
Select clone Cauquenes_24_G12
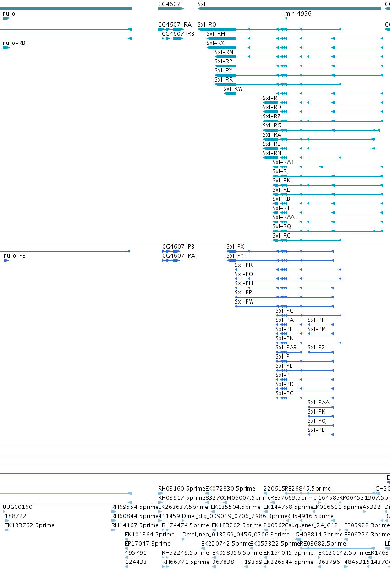[x=311, y=525]
